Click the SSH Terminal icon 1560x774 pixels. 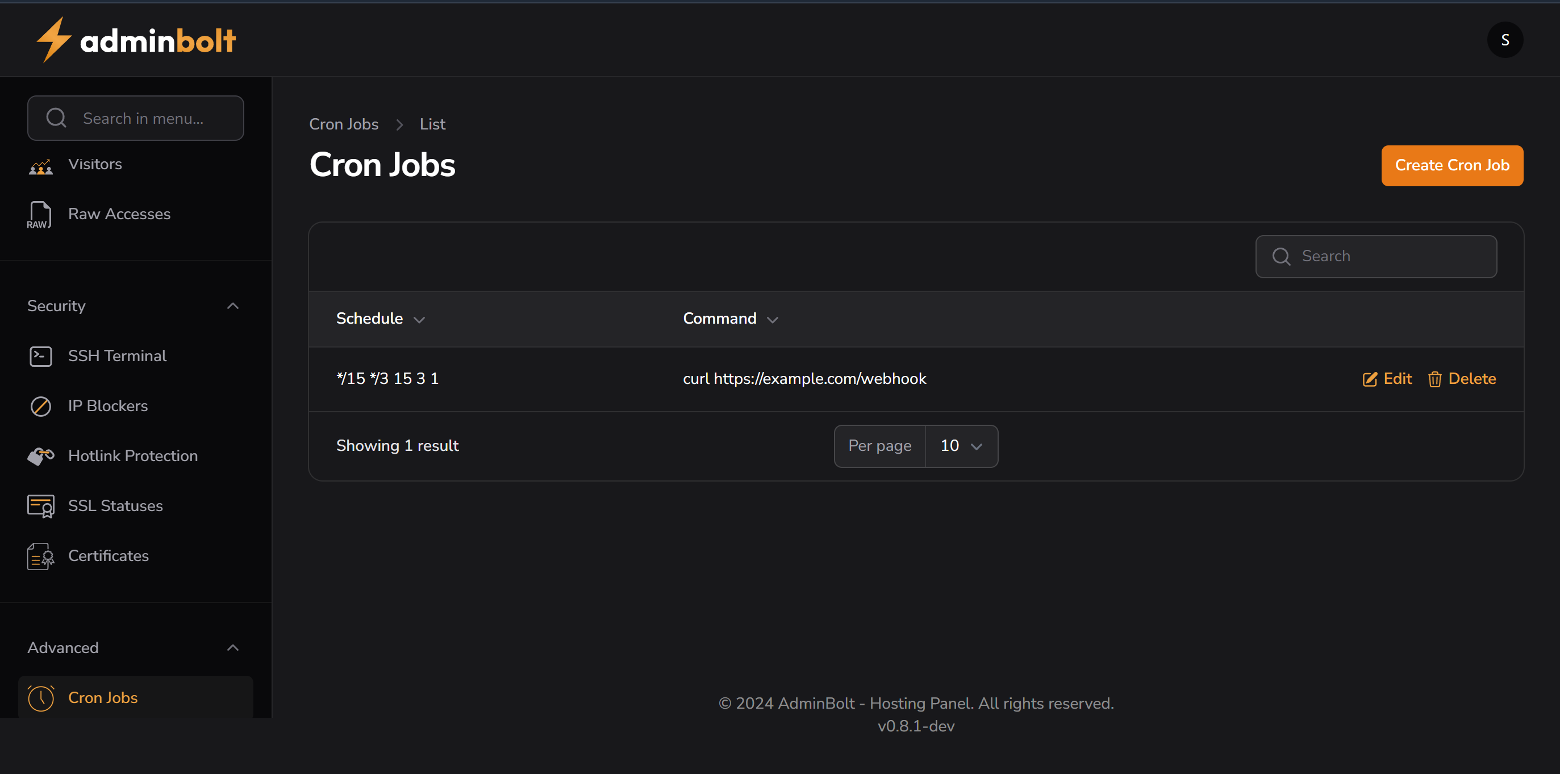pyautogui.click(x=40, y=356)
